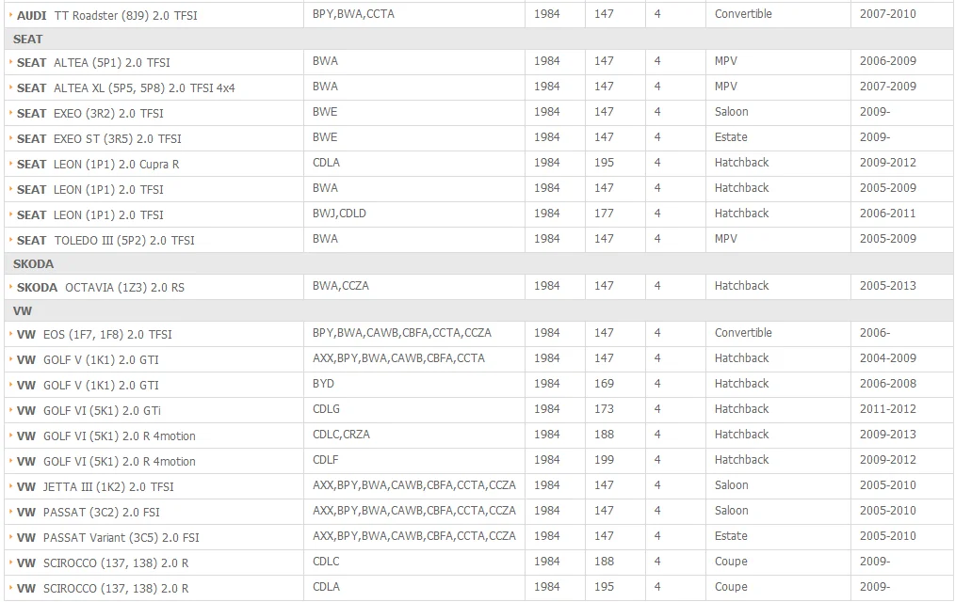955x602 pixels.
Task: Expand arrow beside VW EOS (1F7, 1F8)
Action: click(11, 334)
